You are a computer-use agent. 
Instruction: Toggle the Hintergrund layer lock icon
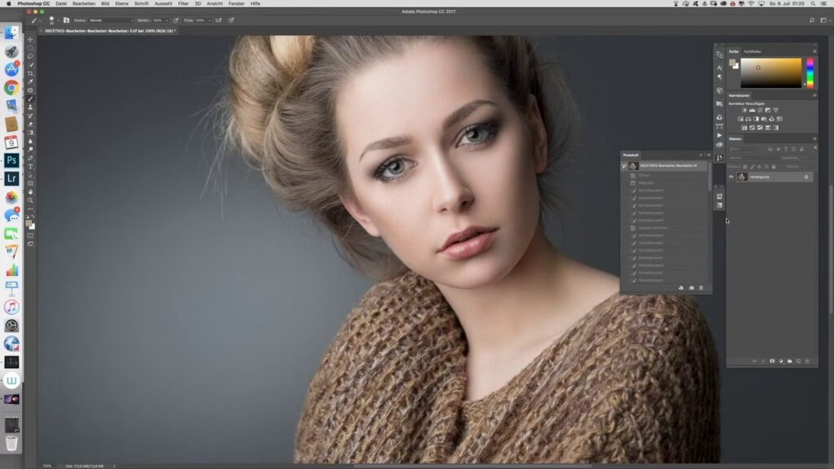806,177
